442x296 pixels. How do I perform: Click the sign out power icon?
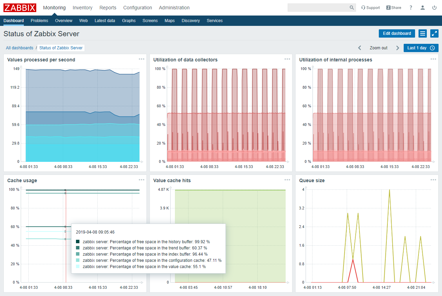[x=434, y=8]
